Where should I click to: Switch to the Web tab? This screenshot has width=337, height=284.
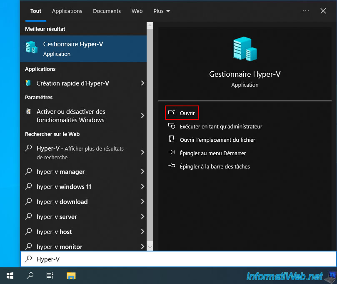tap(137, 11)
